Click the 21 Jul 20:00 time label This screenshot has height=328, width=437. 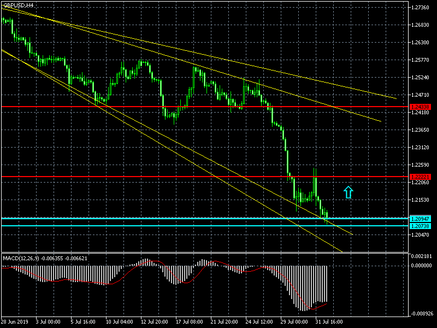(x=224, y=322)
